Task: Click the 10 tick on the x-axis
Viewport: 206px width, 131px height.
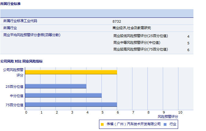Action: [180, 112]
